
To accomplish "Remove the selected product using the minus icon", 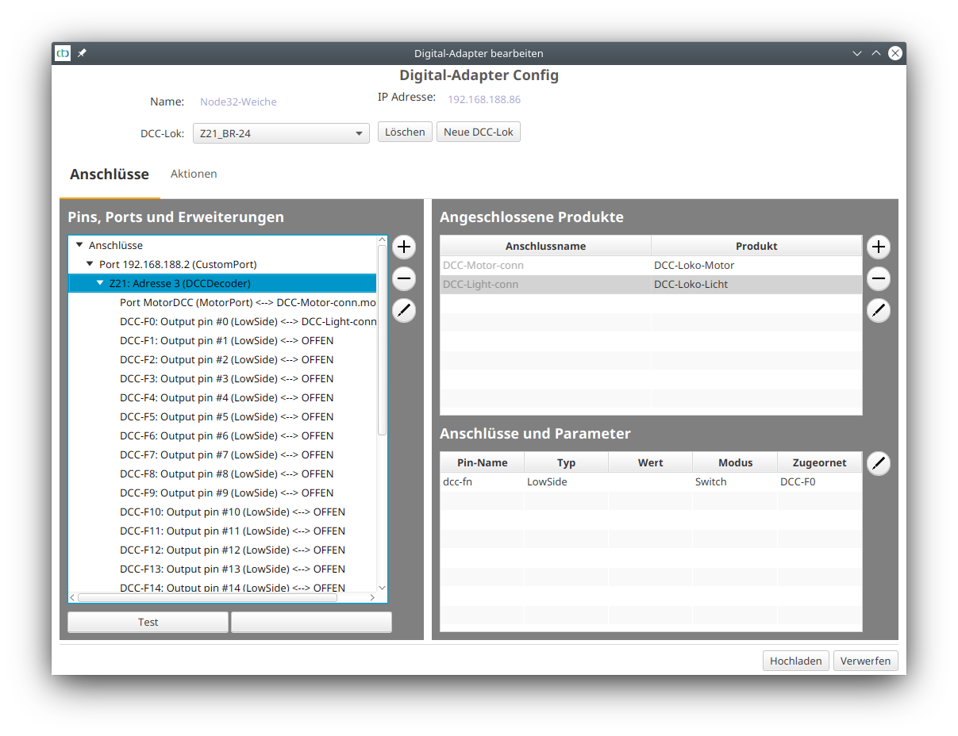I will (x=878, y=278).
